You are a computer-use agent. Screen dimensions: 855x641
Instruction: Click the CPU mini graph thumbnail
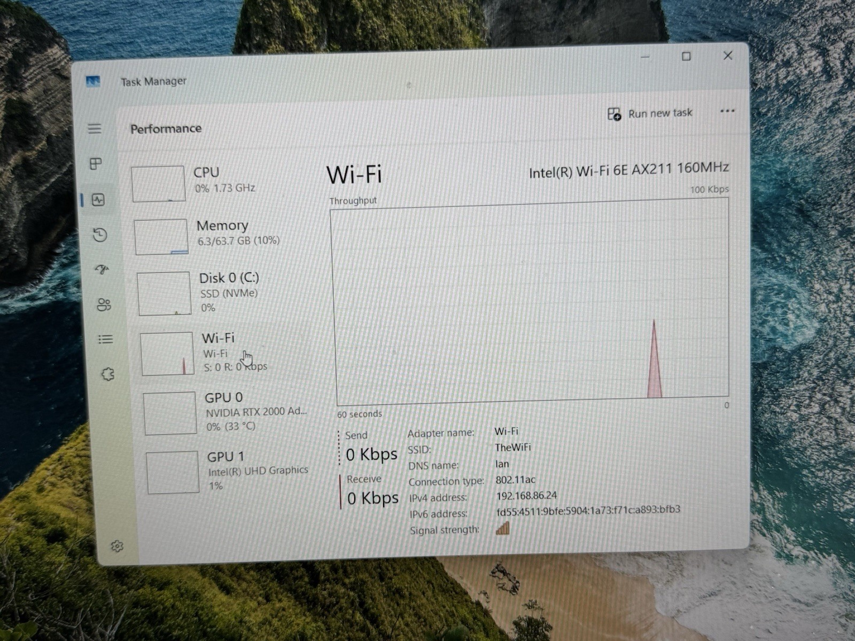point(158,184)
